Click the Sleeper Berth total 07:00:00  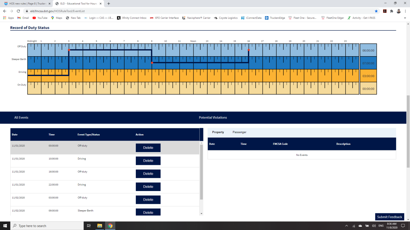pos(368,63)
